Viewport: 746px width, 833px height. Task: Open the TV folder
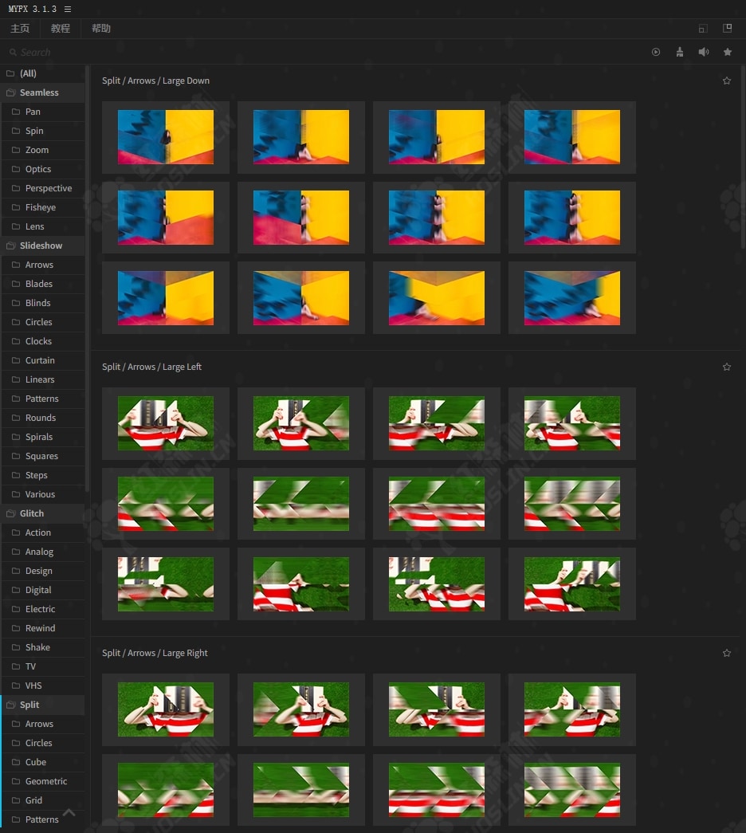[x=43, y=666]
